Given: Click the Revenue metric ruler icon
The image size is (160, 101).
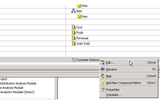Looking at the screenshot, I should click(74, 38).
